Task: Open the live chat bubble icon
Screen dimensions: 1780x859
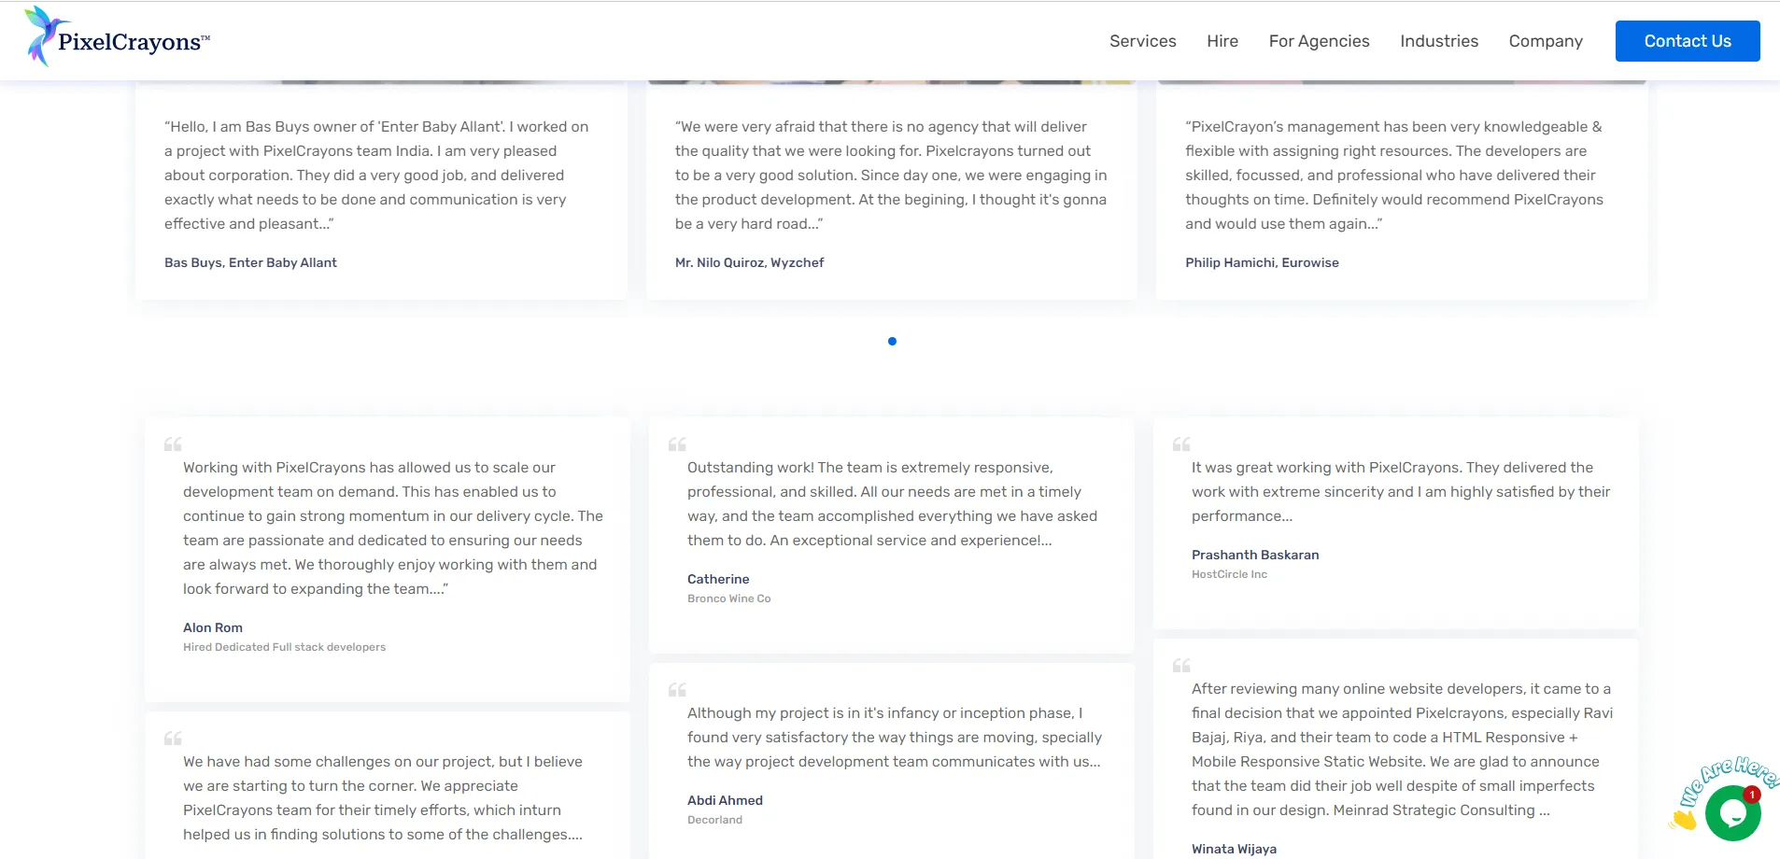Action: point(1732,813)
